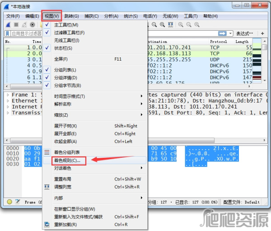Image resolution: width=271 pixels, height=231 pixels.
Task: Click the grayed-out normal-size magnifier icon
Action: (x=197, y=25)
